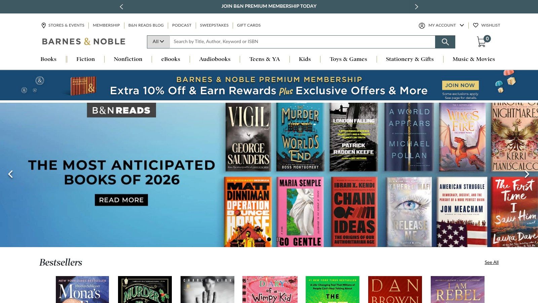Click the Membership link
The height and width of the screenshot is (303, 538).
pyautogui.click(x=106, y=25)
